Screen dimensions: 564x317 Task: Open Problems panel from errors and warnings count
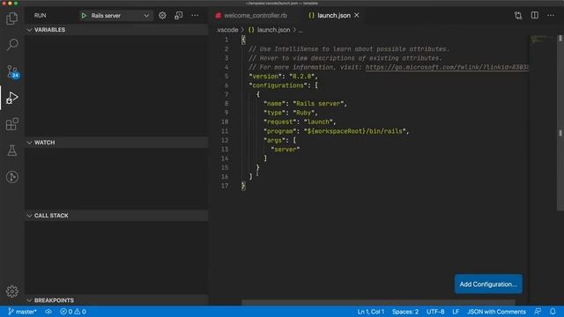click(73, 312)
